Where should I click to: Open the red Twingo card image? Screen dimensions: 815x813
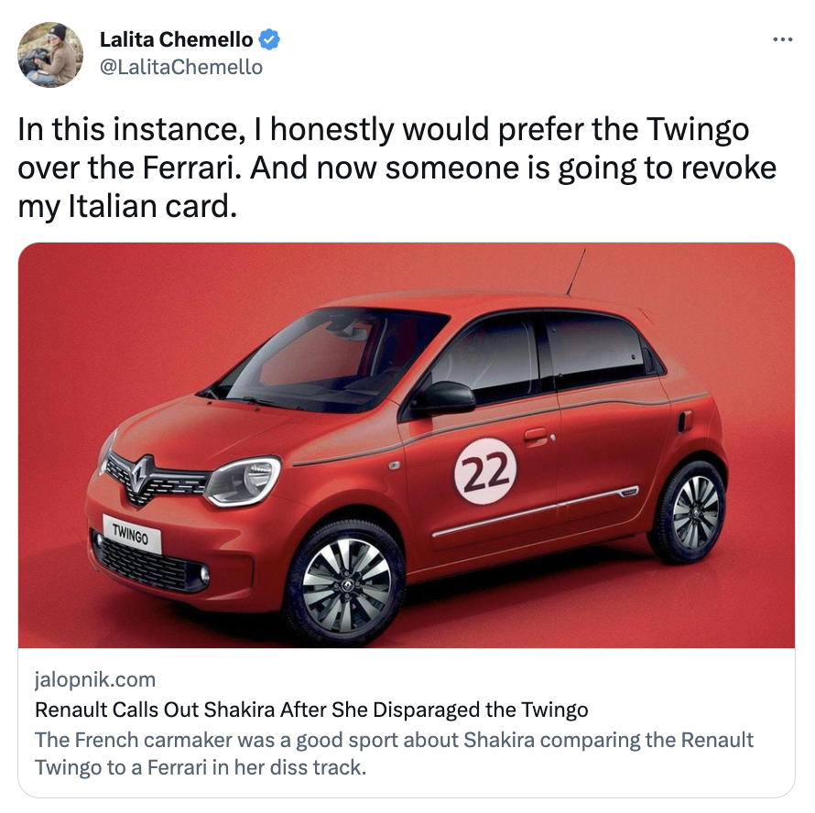407,445
